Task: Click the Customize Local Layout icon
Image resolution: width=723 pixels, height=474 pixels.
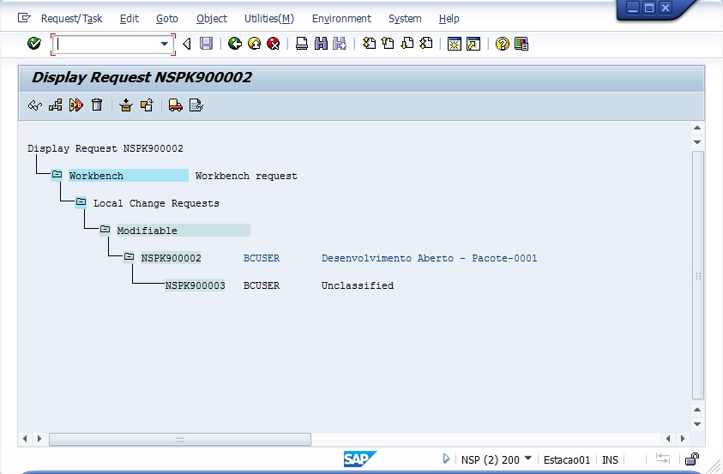Action: point(521,44)
